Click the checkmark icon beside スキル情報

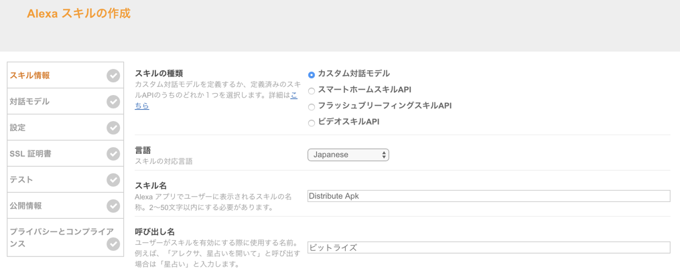pos(113,76)
